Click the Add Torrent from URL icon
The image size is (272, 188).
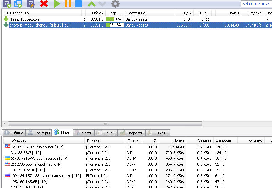click(18, 4)
